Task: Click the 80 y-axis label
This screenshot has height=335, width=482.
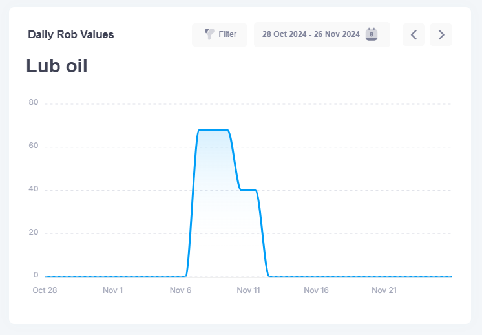Action: pyautogui.click(x=34, y=102)
